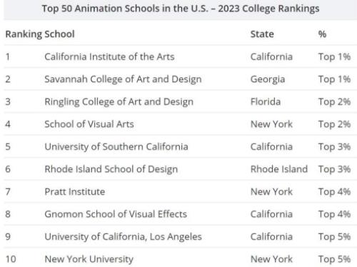Click the Pratt Institute school name
Image resolution: width=357 pixels, height=267 pixels.
pyautogui.click(x=75, y=191)
